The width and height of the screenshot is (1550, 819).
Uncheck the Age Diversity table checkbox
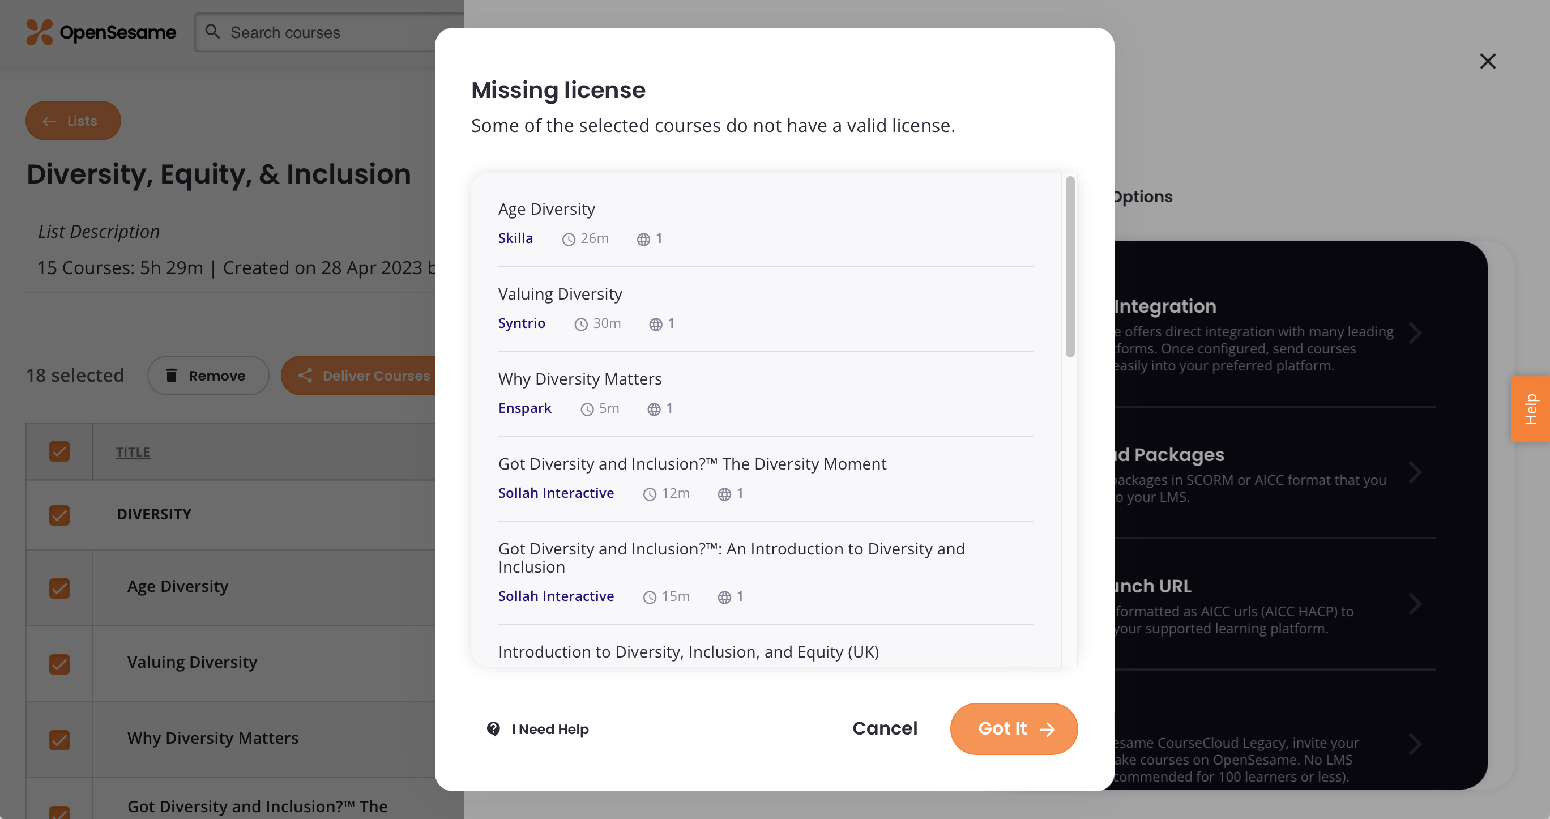(59, 587)
